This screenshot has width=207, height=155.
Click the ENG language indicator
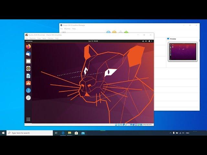pyautogui.click(x=188, y=133)
